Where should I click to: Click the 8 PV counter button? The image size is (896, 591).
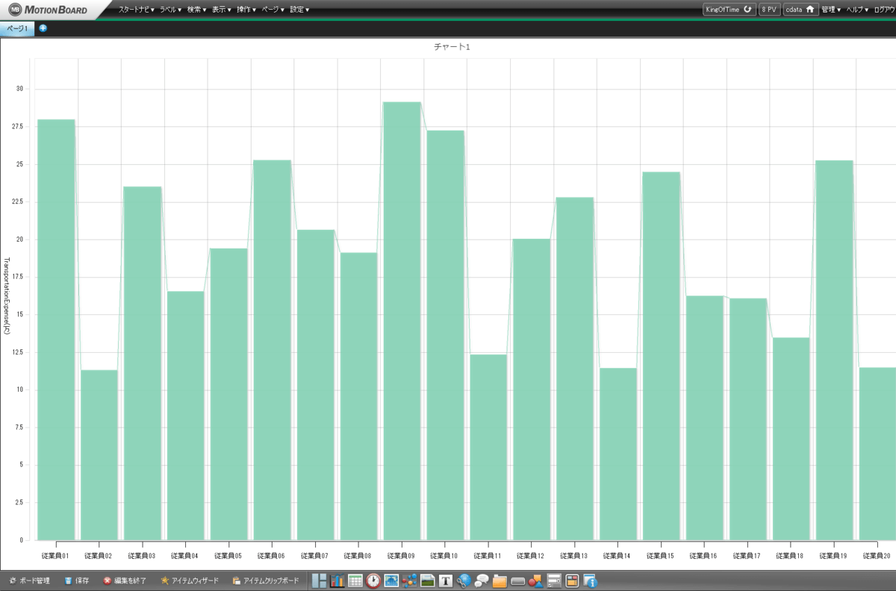(x=769, y=10)
